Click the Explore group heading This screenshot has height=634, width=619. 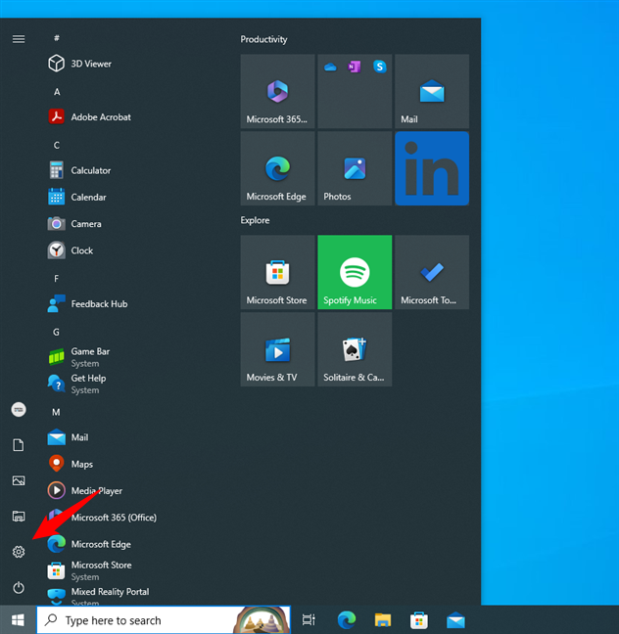coord(255,220)
